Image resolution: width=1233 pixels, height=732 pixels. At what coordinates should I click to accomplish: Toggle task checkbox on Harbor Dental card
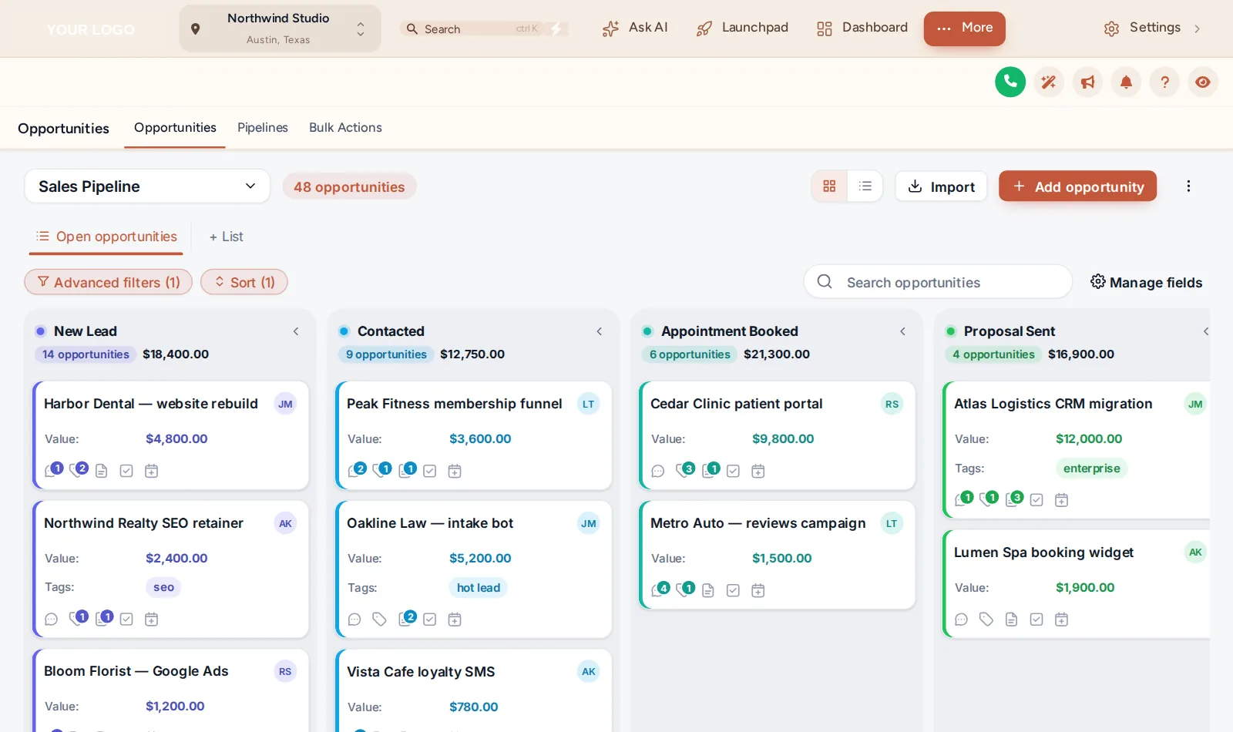[x=127, y=471]
